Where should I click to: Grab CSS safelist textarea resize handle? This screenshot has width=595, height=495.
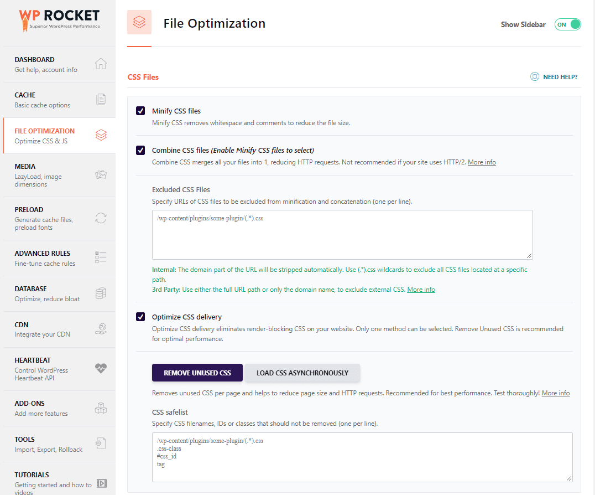click(569, 478)
